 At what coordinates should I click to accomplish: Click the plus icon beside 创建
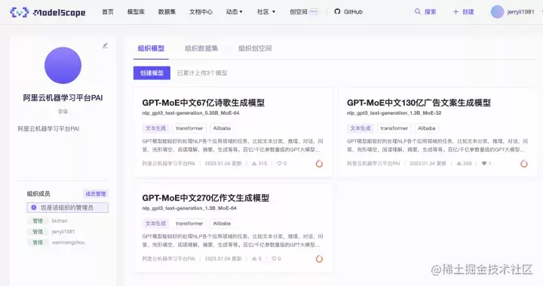coord(456,12)
